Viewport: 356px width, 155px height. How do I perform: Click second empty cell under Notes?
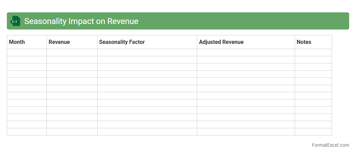click(313, 60)
